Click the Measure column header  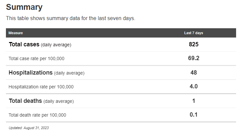tap(15, 33)
